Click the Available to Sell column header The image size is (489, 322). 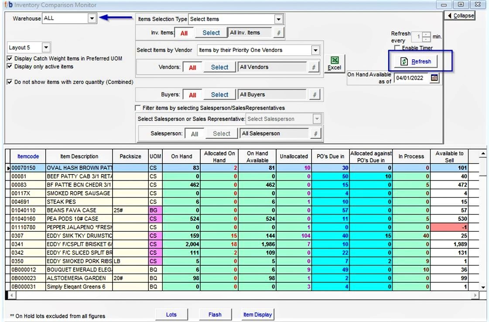tap(449, 157)
